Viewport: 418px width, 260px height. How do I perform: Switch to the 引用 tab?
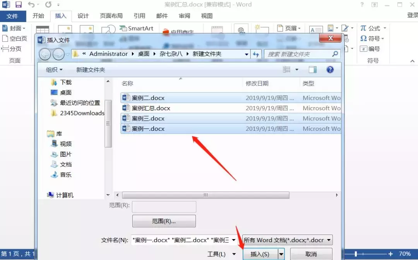(x=139, y=16)
